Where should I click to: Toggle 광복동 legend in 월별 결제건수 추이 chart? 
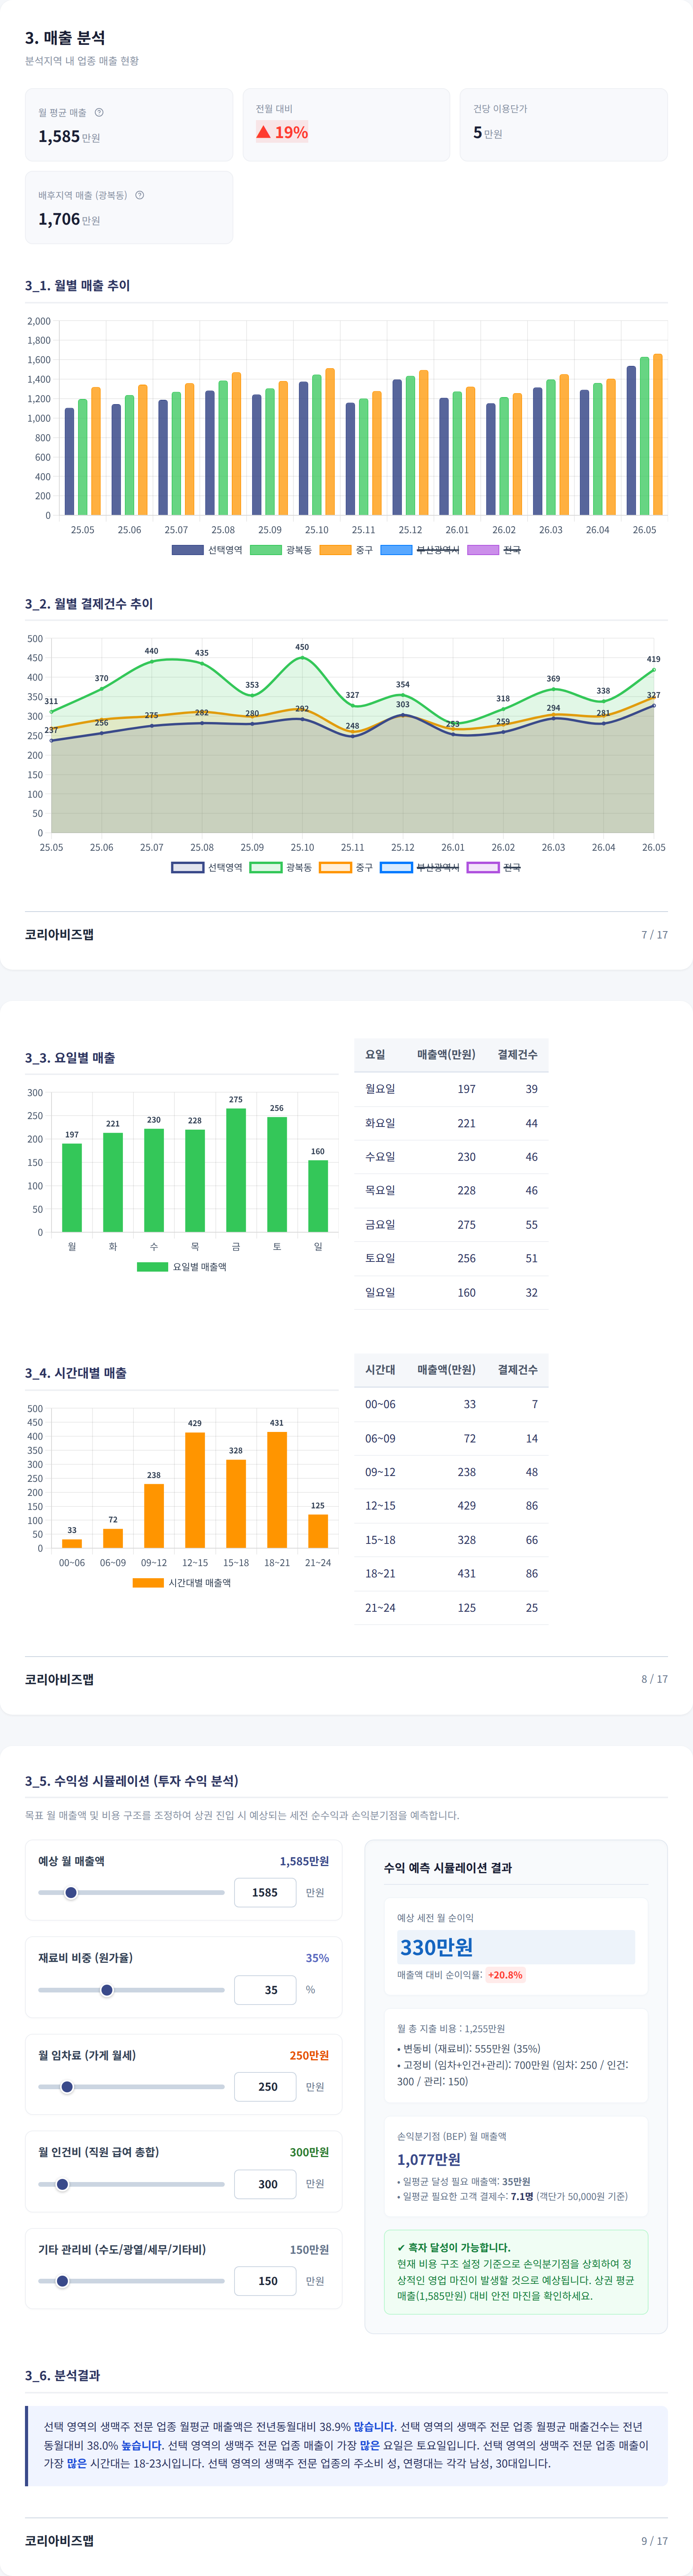(x=281, y=867)
